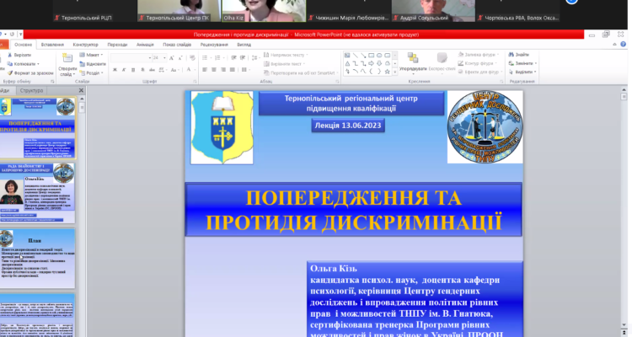Select the rectangle shape icon

[372, 56]
